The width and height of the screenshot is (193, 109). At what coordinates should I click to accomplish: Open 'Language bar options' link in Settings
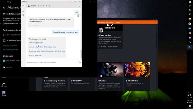coord(10,46)
